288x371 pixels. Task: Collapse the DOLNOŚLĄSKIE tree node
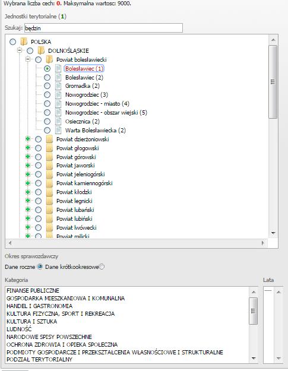(20, 50)
